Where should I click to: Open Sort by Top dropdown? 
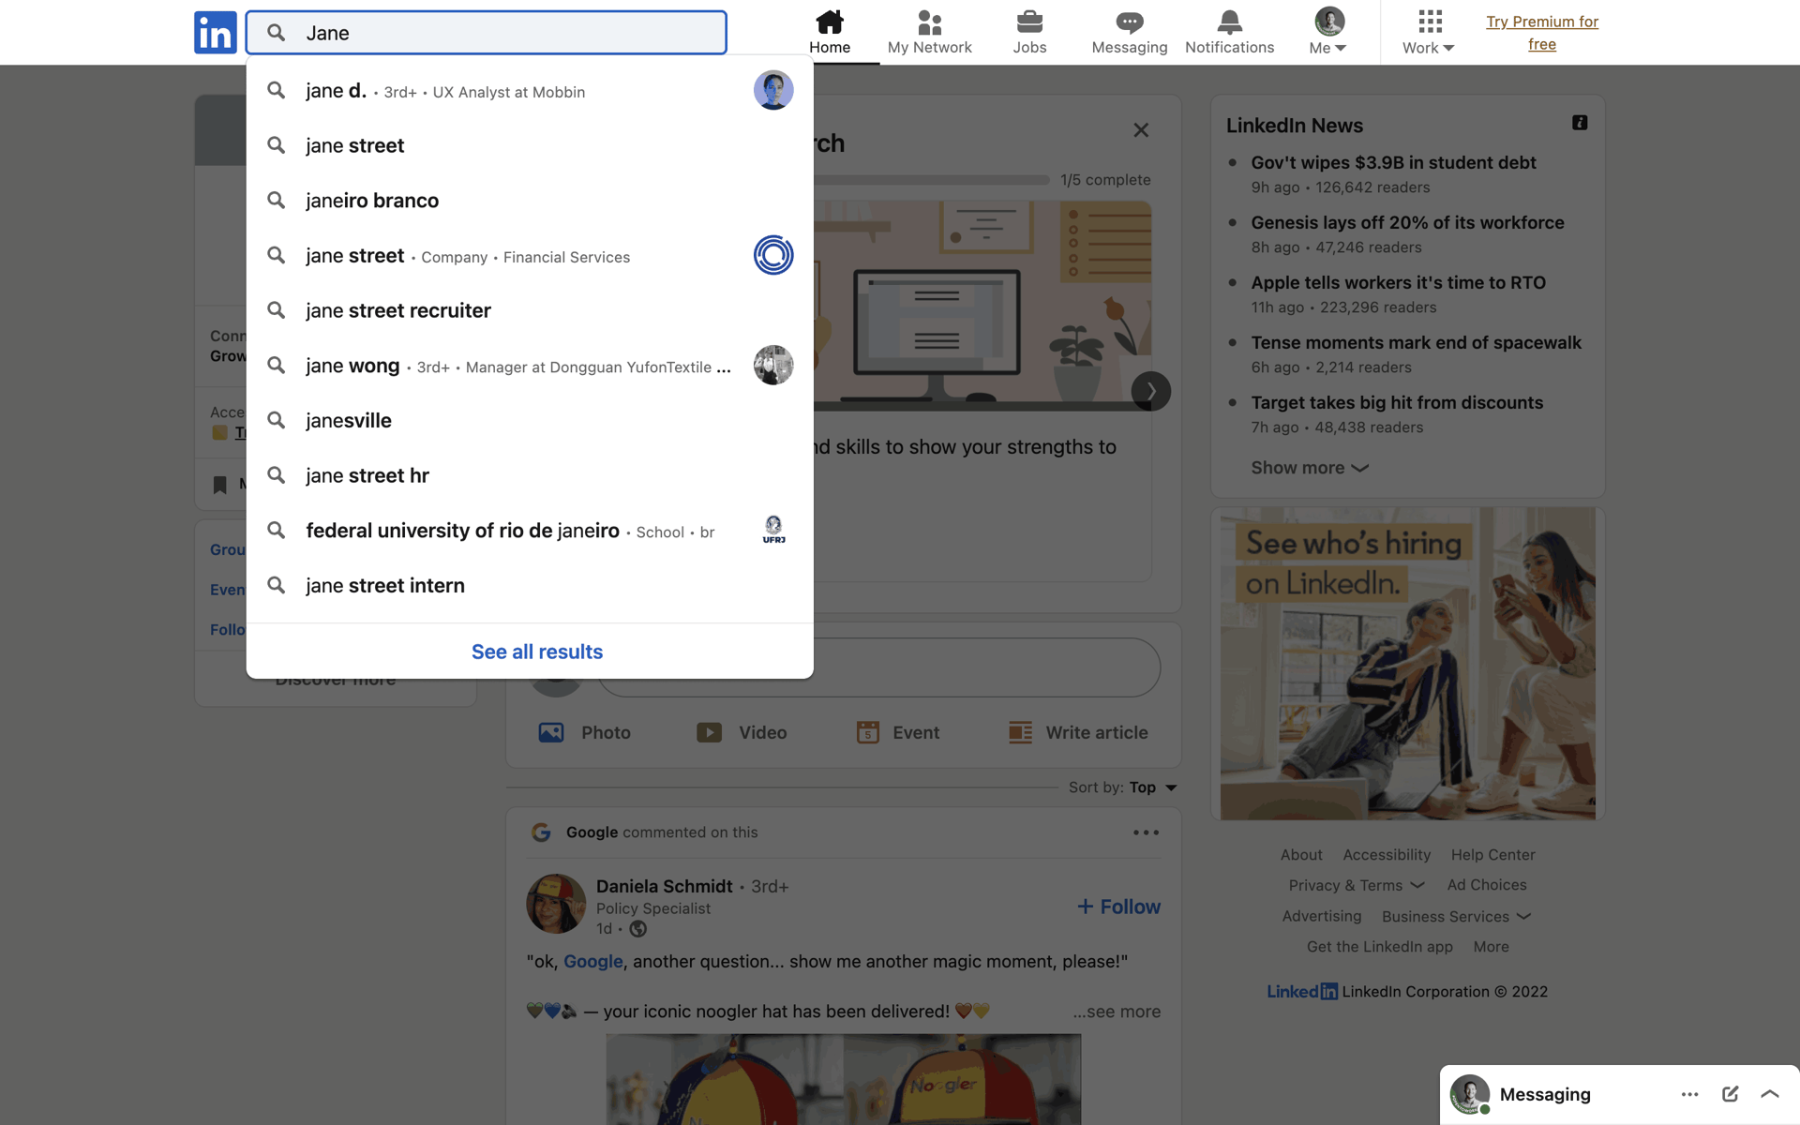1123,787
